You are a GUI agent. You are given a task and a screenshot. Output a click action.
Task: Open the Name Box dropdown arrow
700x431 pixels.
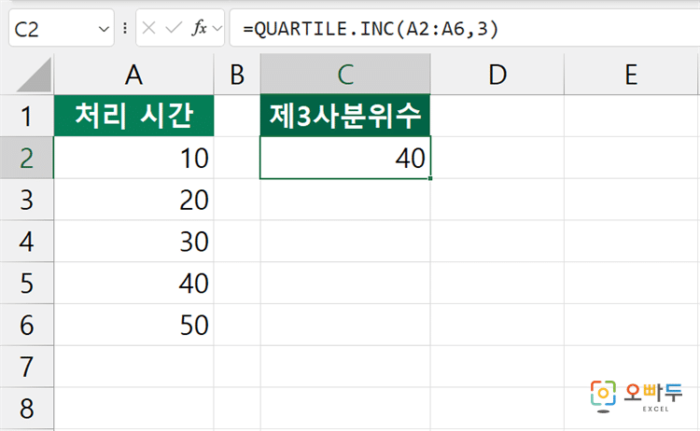coord(104,30)
